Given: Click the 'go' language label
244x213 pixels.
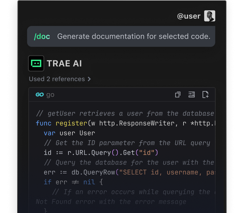Looking at the screenshot, I should point(50,95).
